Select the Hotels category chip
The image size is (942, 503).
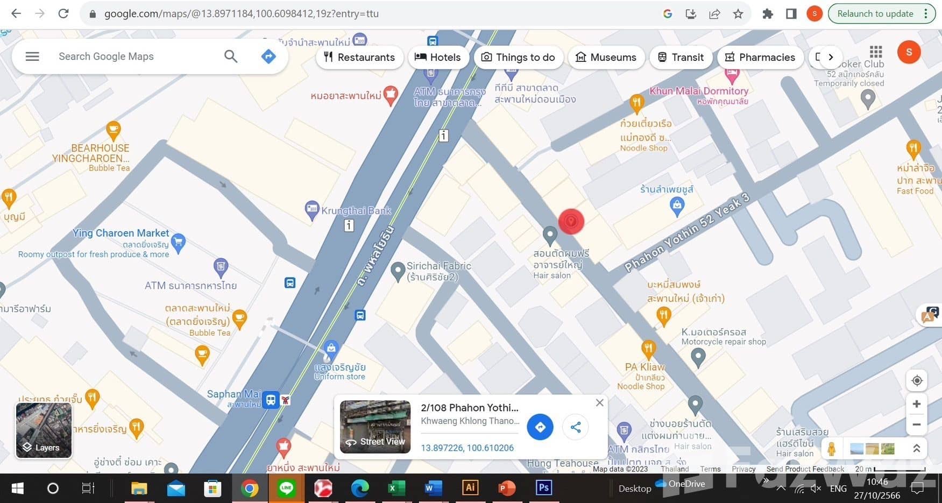pyautogui.click(x=437, y=57)
